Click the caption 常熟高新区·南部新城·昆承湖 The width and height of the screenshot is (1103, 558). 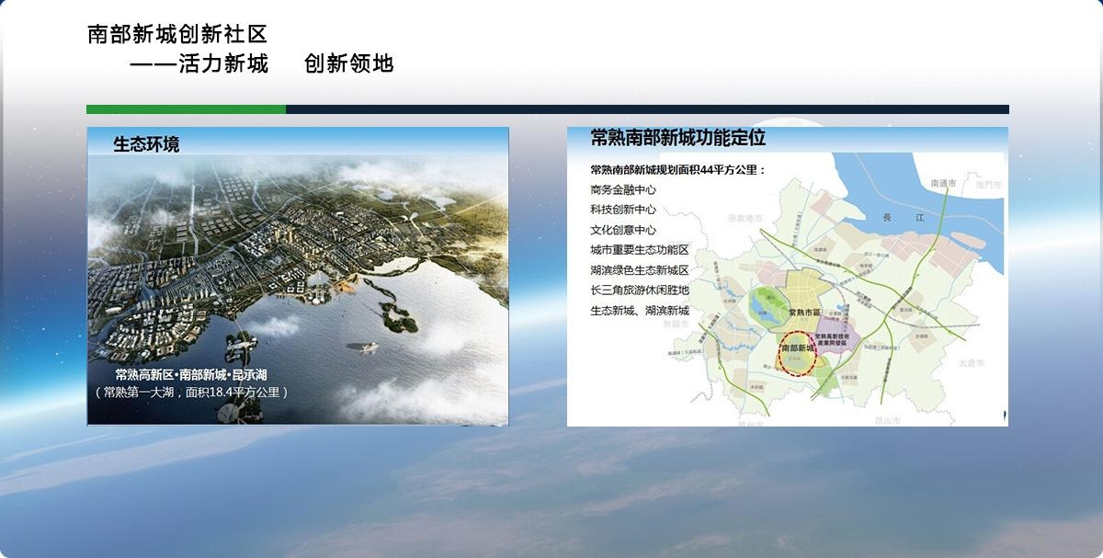point(191,375)
